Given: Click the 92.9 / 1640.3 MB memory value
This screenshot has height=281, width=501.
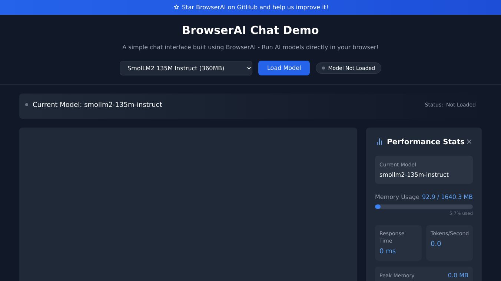Looking at the screenshot, I should [x=447, y=197].
